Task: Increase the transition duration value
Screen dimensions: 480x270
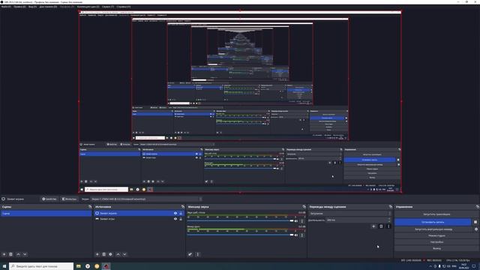Action: coord(390,219)
